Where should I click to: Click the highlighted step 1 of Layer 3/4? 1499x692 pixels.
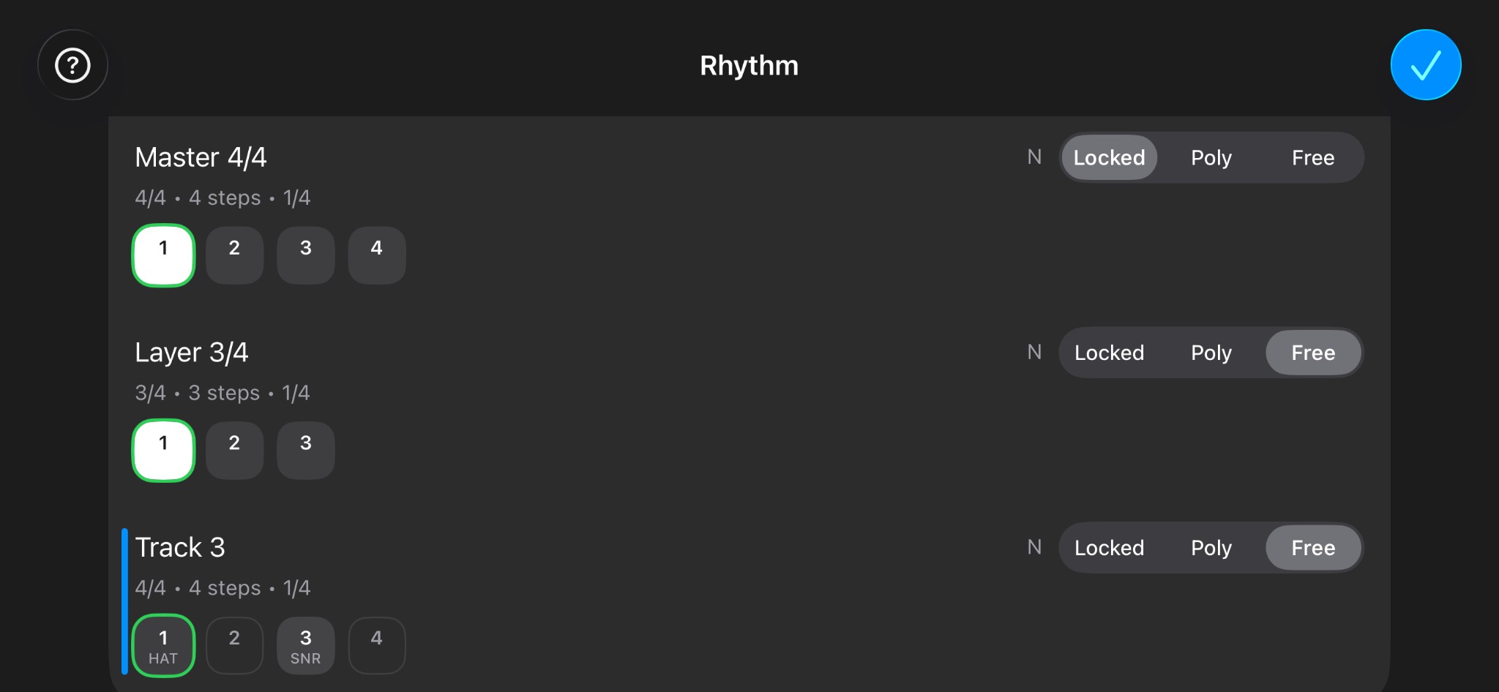tap(162, 450)
